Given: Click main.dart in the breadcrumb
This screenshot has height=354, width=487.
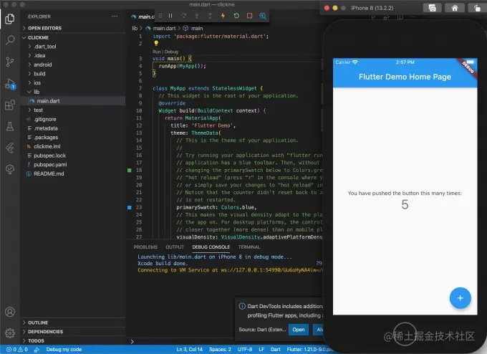Looking at the screenshot, I should click(164, 28).
